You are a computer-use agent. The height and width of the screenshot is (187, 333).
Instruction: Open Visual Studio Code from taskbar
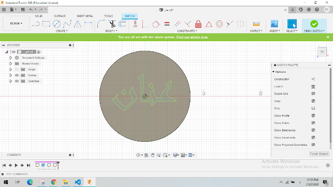[x=78, y=182]
